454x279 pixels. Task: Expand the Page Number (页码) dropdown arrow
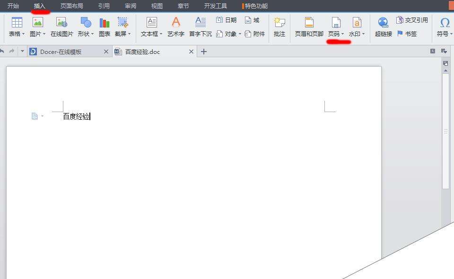pos(342,34)
